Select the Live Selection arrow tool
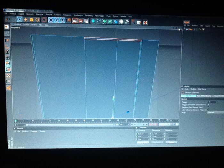 point(20,19)
